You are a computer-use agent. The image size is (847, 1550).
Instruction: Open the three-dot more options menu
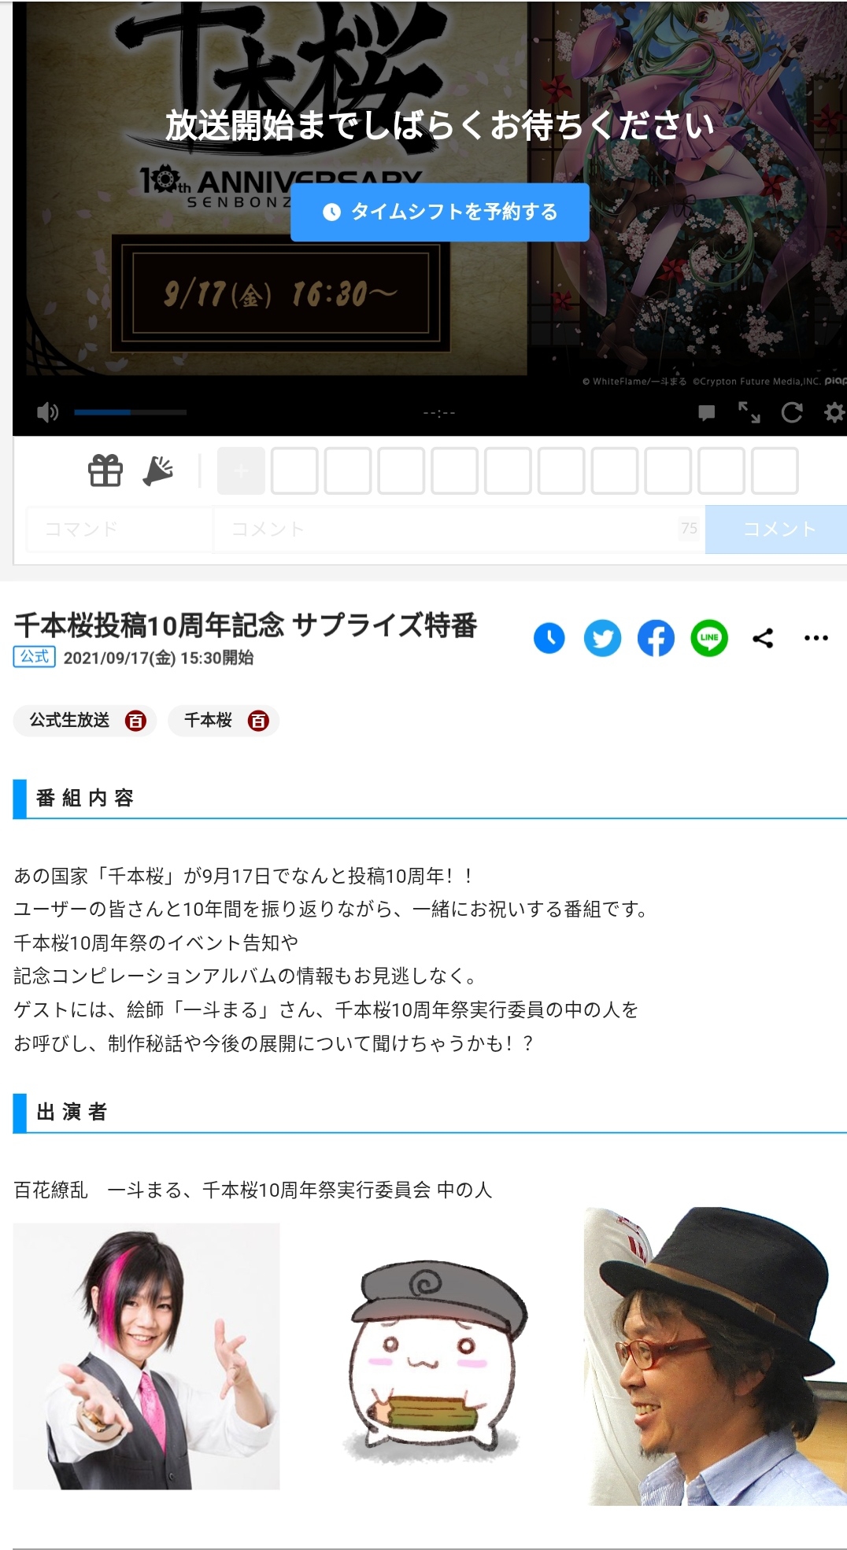click(816, 638)
